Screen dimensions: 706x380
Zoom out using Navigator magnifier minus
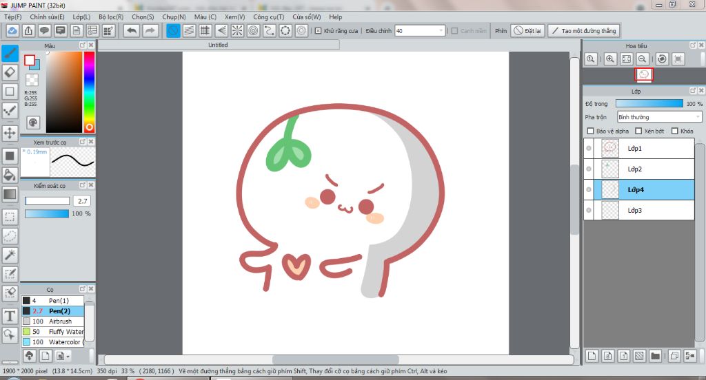[643, 59]
